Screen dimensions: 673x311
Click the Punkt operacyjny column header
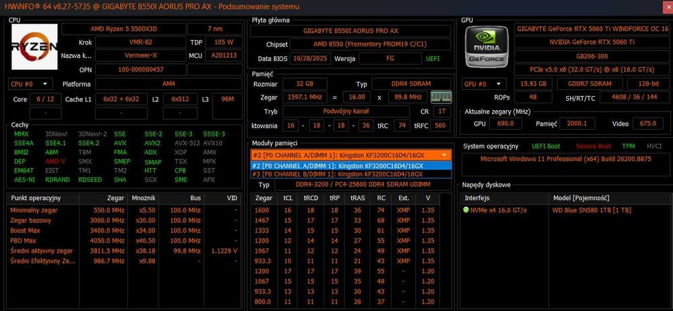point(43,198)
